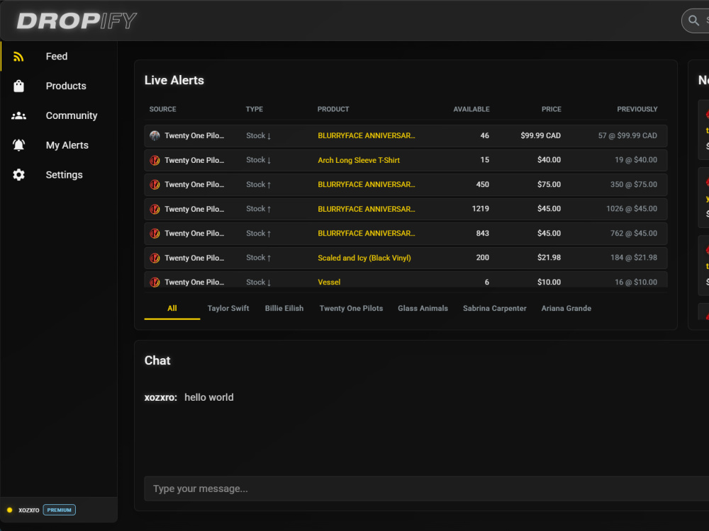Click the $99.99 CAD price cell
The height and width of the screenshot is (531, 709).
(x=540, y=135)
